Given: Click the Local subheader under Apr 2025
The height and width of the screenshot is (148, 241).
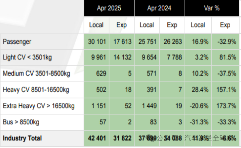Looking at the screenshot, I should coord(96,25).
